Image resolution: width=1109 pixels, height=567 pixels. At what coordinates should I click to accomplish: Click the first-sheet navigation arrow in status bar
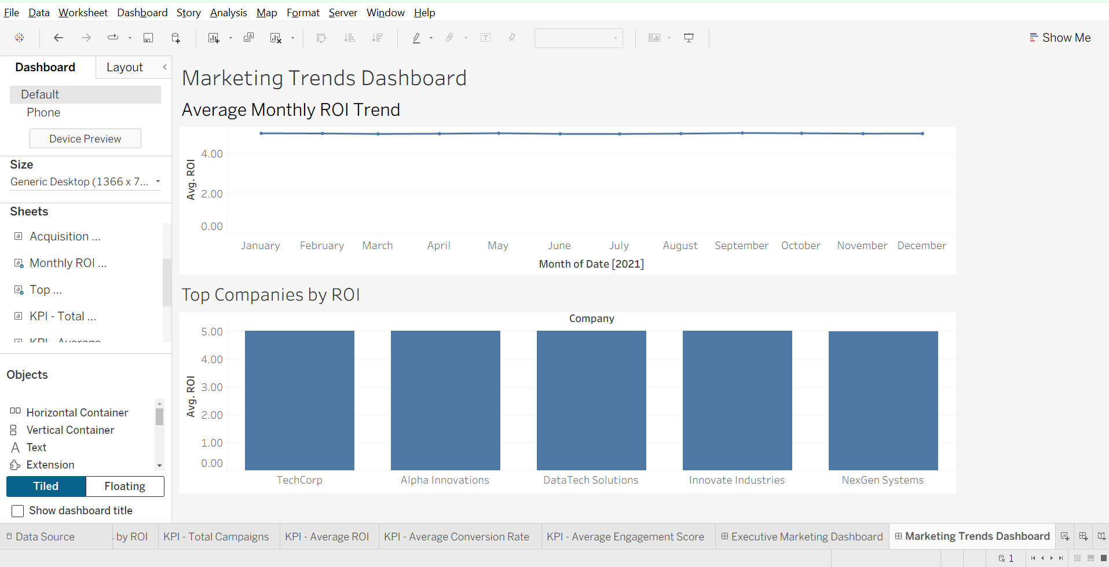pyautogui.click(x=1033, y=558)
